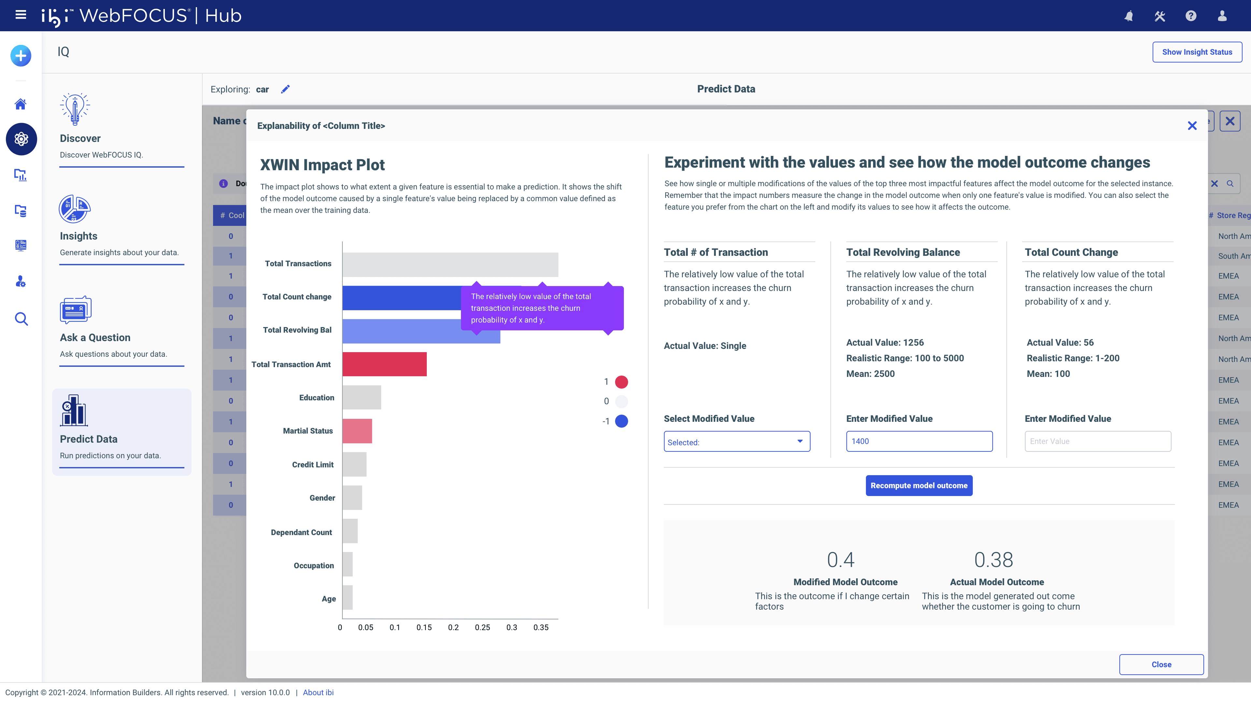Open the tools wrench icon
The height and width of the screenshot is (703, 1251).
[x=1160, y=16]
